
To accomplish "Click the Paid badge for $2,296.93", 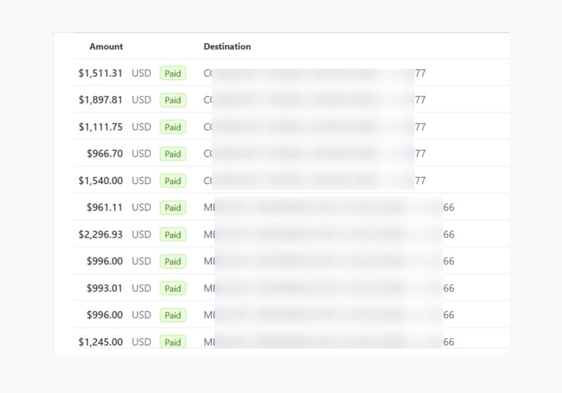I will coord(173,235).
